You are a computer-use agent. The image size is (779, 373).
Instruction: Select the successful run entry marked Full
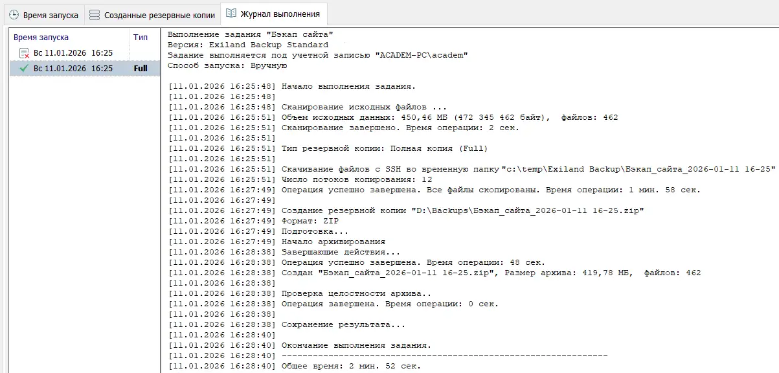(x=73, y=68)
